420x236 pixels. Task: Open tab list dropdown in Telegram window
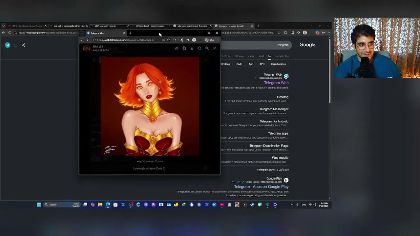(82, 33)
